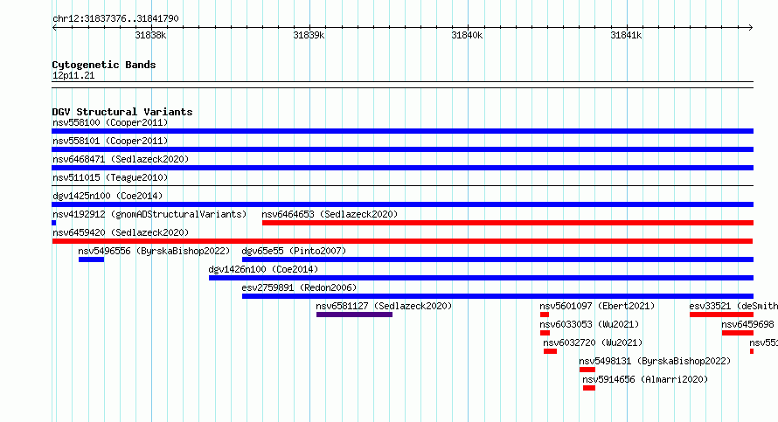Click the esv2759891 (Redon2006) label
Screen dimensions: 778x422
(299, 287)
